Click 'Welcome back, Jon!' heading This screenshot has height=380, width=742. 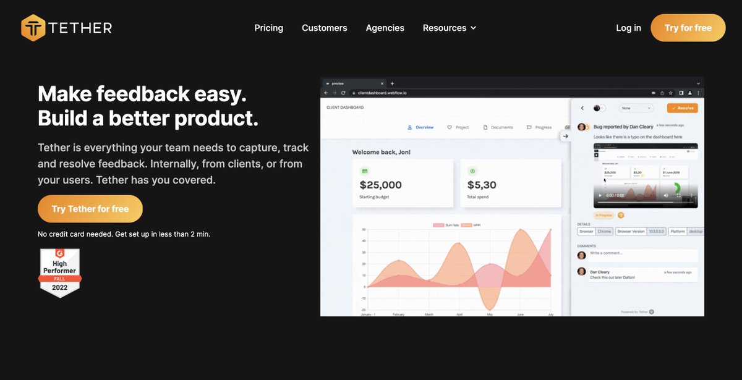pyautogui.click(x=381, y=152)
